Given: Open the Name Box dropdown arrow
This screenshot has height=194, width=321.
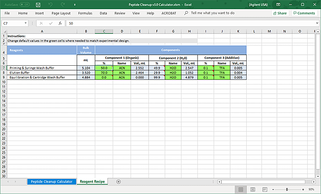Looking at the screenshot, I should point(26,23).
